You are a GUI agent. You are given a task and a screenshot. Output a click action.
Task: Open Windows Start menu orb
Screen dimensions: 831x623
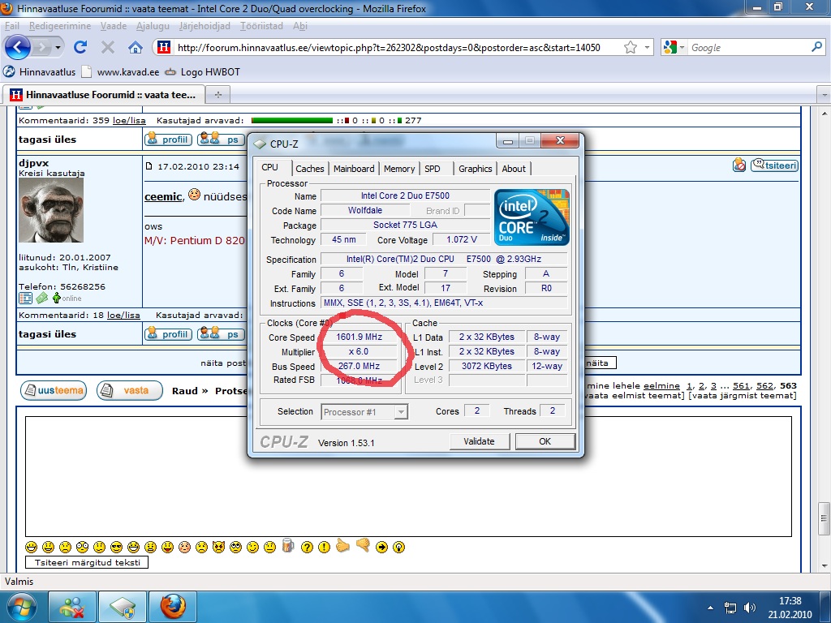(20, 607)
